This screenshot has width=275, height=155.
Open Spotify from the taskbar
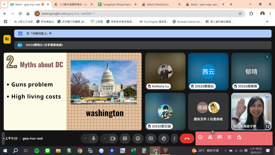(x=37, y=151)
